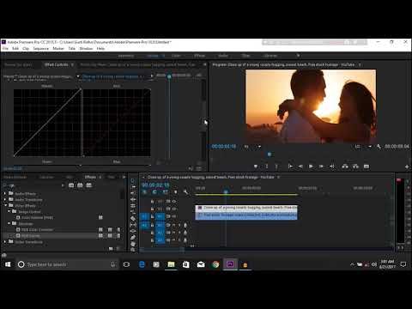Add marker from timeline header
Screen dimensions: 412x309
(x=175, y=192)
